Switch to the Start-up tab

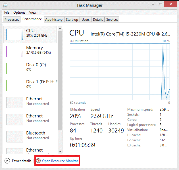click(72, 20)
